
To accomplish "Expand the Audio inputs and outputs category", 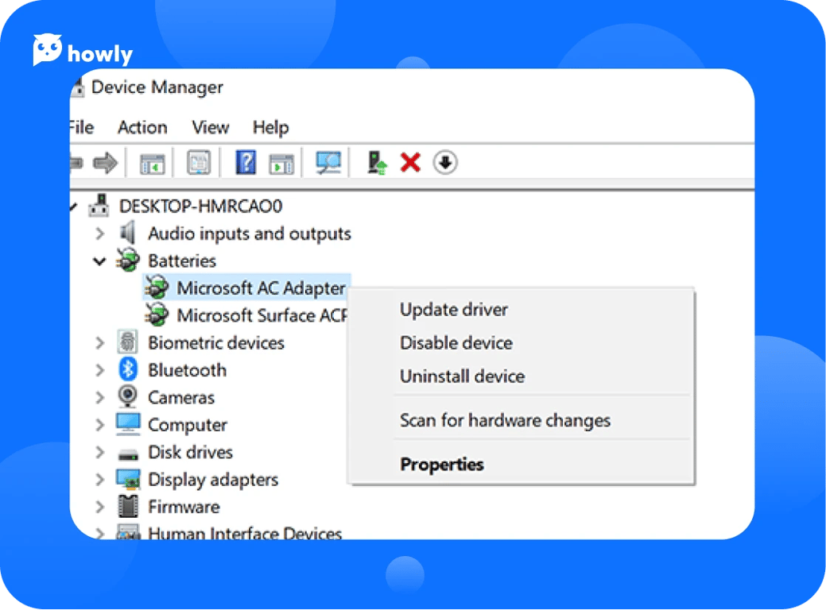I will point(100,234).
